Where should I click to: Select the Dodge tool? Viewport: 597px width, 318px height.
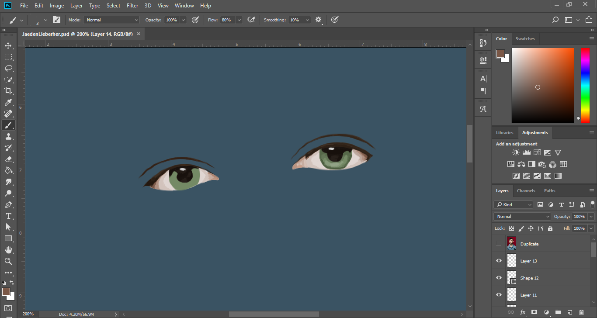coord(8,193)
